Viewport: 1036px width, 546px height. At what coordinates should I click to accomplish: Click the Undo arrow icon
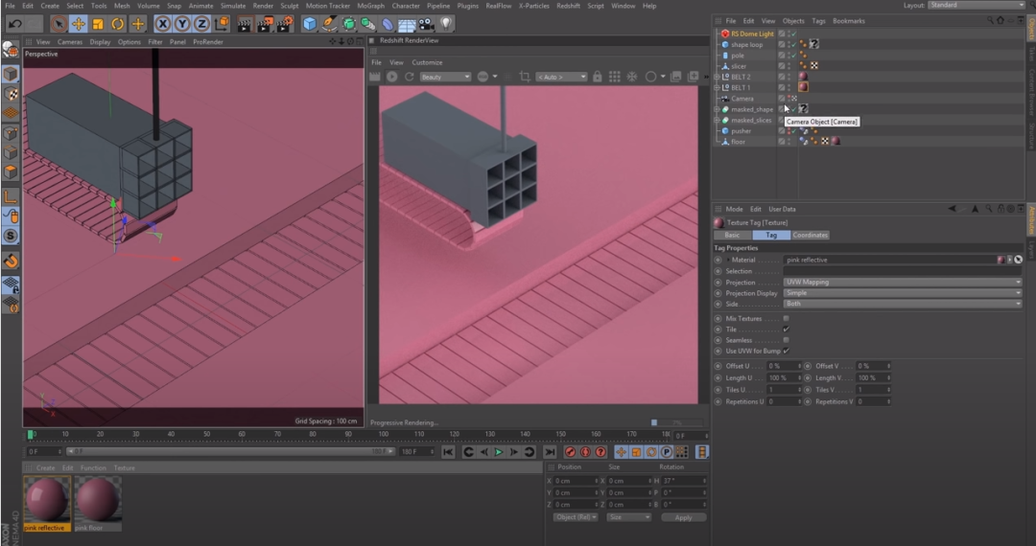tap(15, 24)
